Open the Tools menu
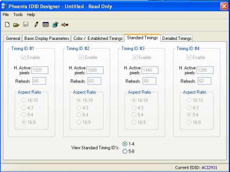230x172 pixels. pos(18,15)
